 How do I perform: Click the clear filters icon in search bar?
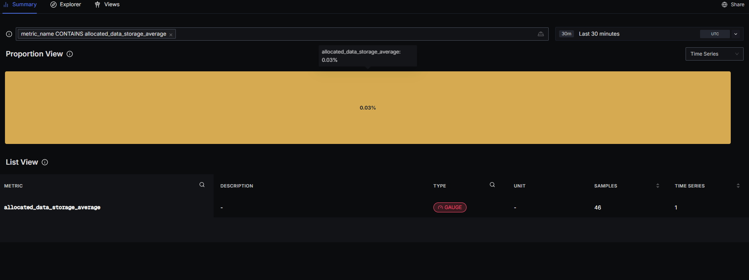point(540,34)
